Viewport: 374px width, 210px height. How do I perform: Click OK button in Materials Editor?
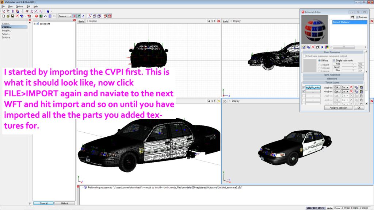[359, 108]
